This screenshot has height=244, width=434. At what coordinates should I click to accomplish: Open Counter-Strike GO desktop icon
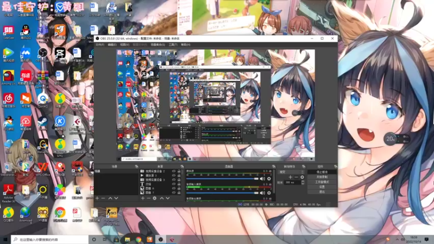tap(111, 216)
